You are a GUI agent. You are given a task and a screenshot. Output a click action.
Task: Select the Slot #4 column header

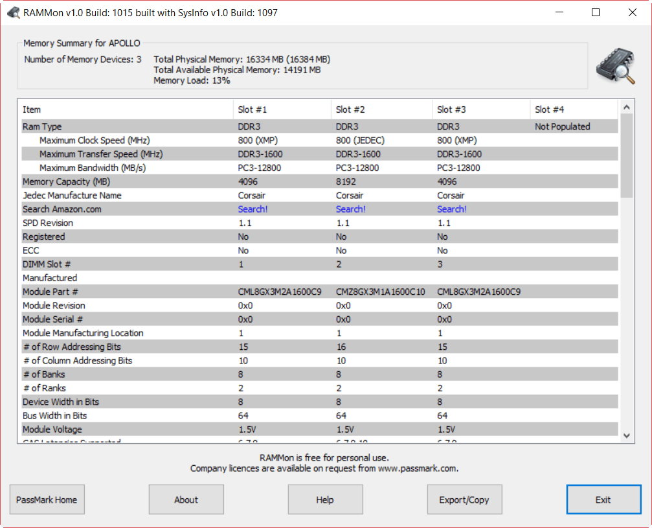(x=574, y=109)
